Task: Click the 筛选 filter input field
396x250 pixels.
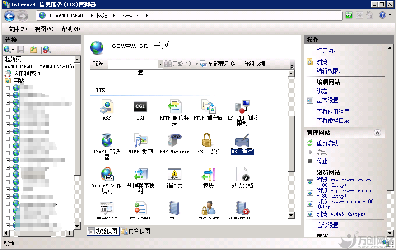Action: pos(132,64)
